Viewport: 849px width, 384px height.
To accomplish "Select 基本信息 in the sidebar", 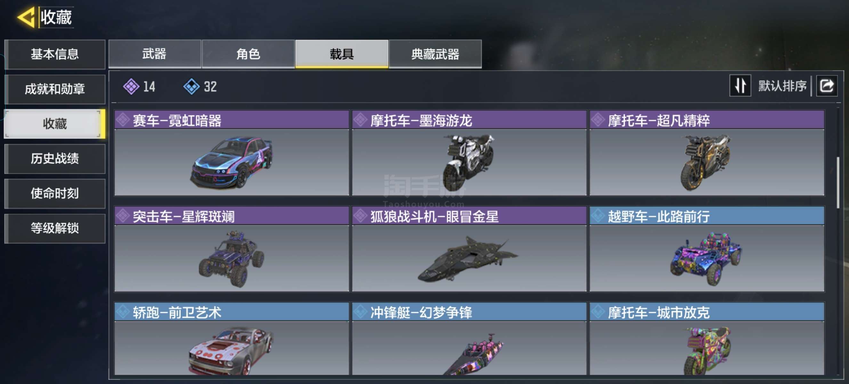I will click(x=55, y=54).
